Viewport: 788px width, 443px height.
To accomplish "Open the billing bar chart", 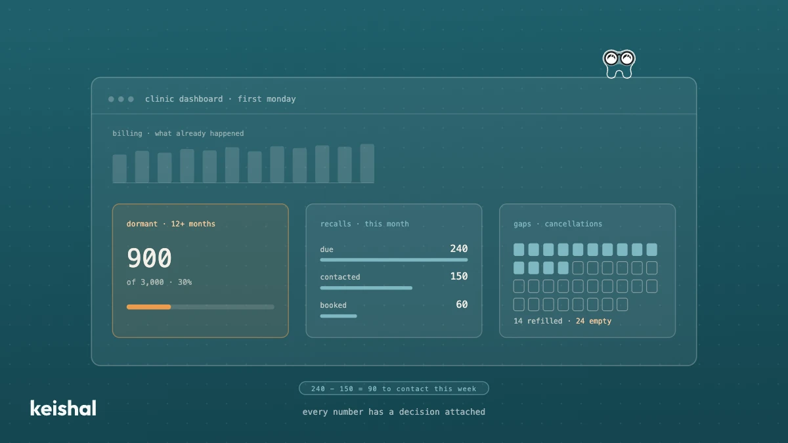I will (x=243, y=163).
